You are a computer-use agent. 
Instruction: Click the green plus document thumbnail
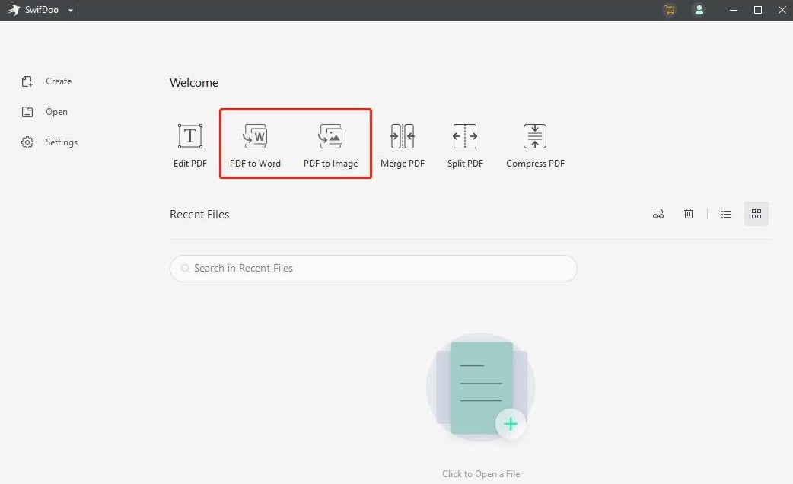point(511,424)
